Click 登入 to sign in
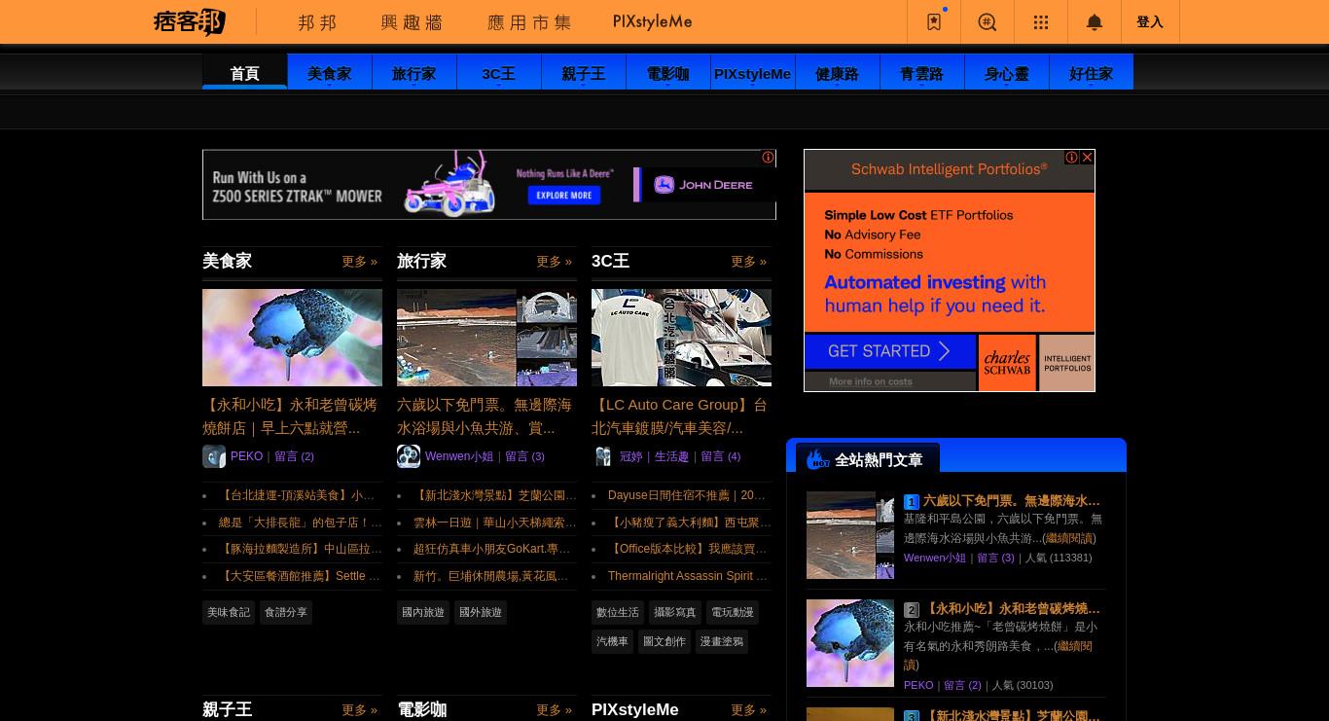The image size is (1329, 721). pos(1150,21)
